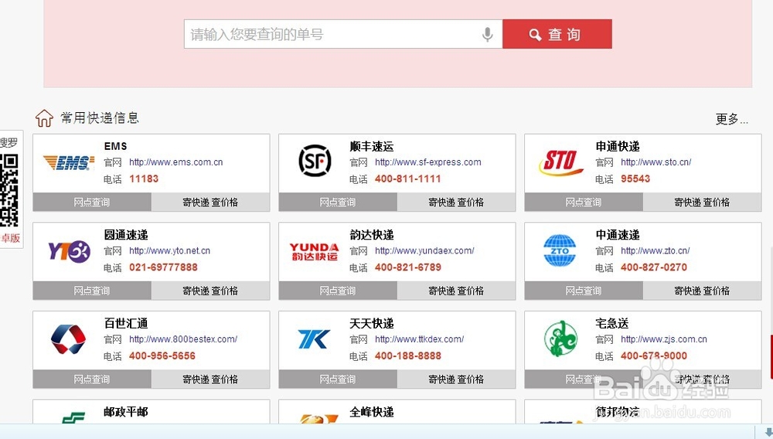Click the 中通速递 company name
Screen dimensions: 773x439
click(618, 235)
